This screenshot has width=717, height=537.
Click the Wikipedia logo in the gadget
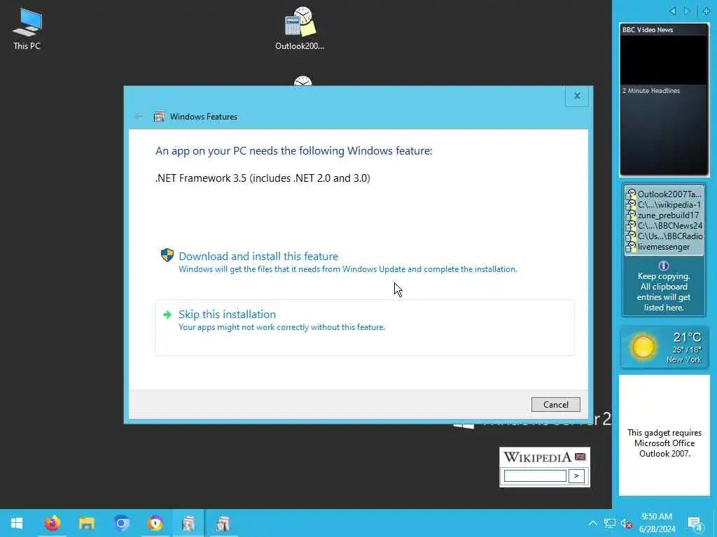pyautogui.click(x=537, y=457)
